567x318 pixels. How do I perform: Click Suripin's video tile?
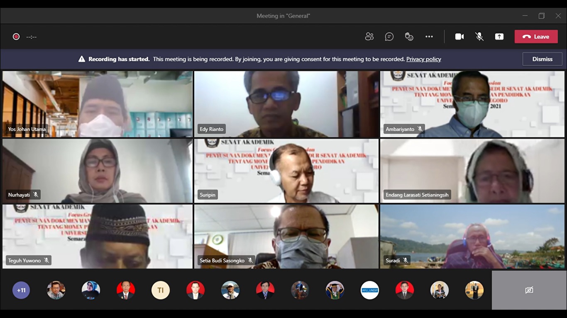coord(286,171)
